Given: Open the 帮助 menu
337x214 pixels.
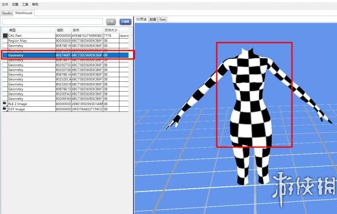Looking at the screenshot, I should (35, 4).
